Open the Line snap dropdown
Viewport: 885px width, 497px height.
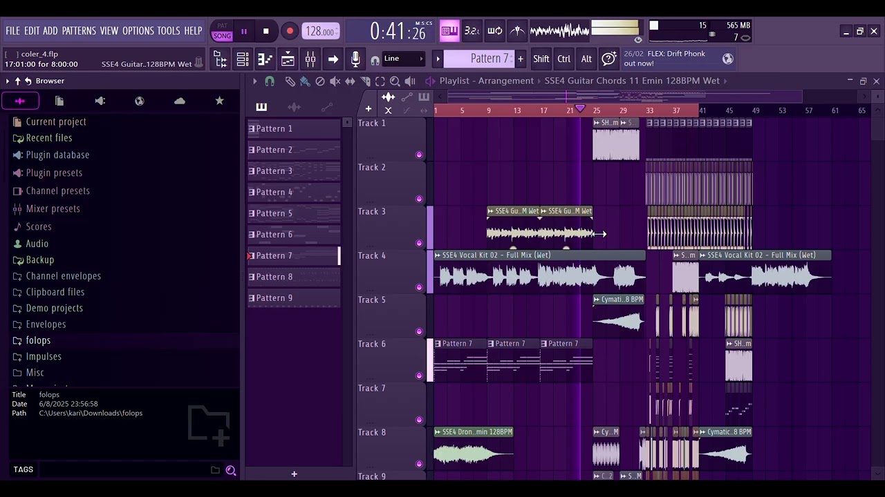(404, 59)
